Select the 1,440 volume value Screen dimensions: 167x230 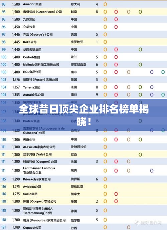[x=16, y=50]
